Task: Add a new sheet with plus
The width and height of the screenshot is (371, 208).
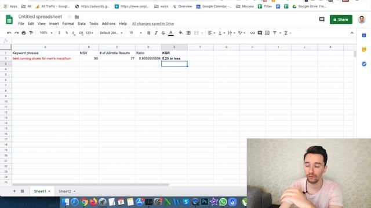Action: (x=14, y=191)
